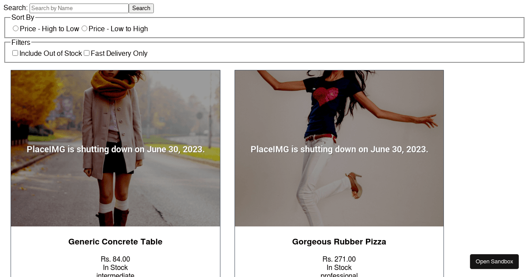Toggle Fast Delivery Only checkbox
The image size is (529, 277).
[x=87, y=53]
